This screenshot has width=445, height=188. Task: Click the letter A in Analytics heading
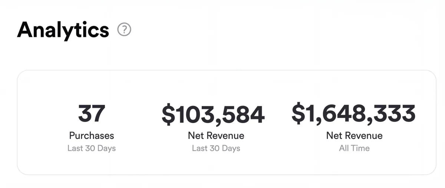(25, 30)
